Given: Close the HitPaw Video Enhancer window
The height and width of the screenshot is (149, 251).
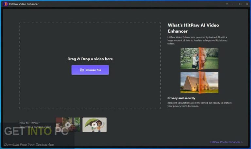Looking at the screenshot, I should pyautogui.click(x=246, y=4).
